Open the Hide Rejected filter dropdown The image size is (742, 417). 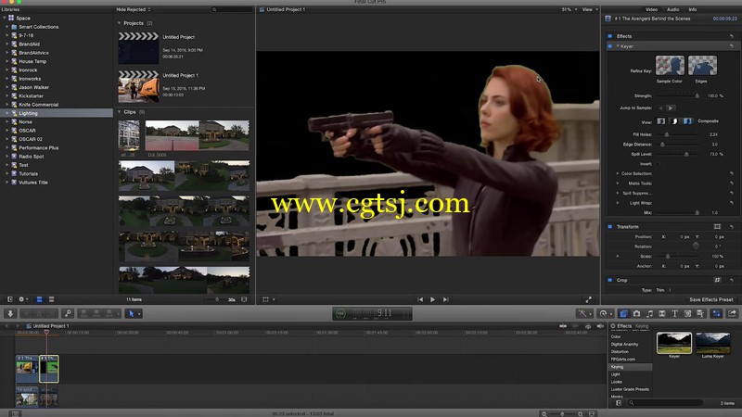tap(134, 9)
